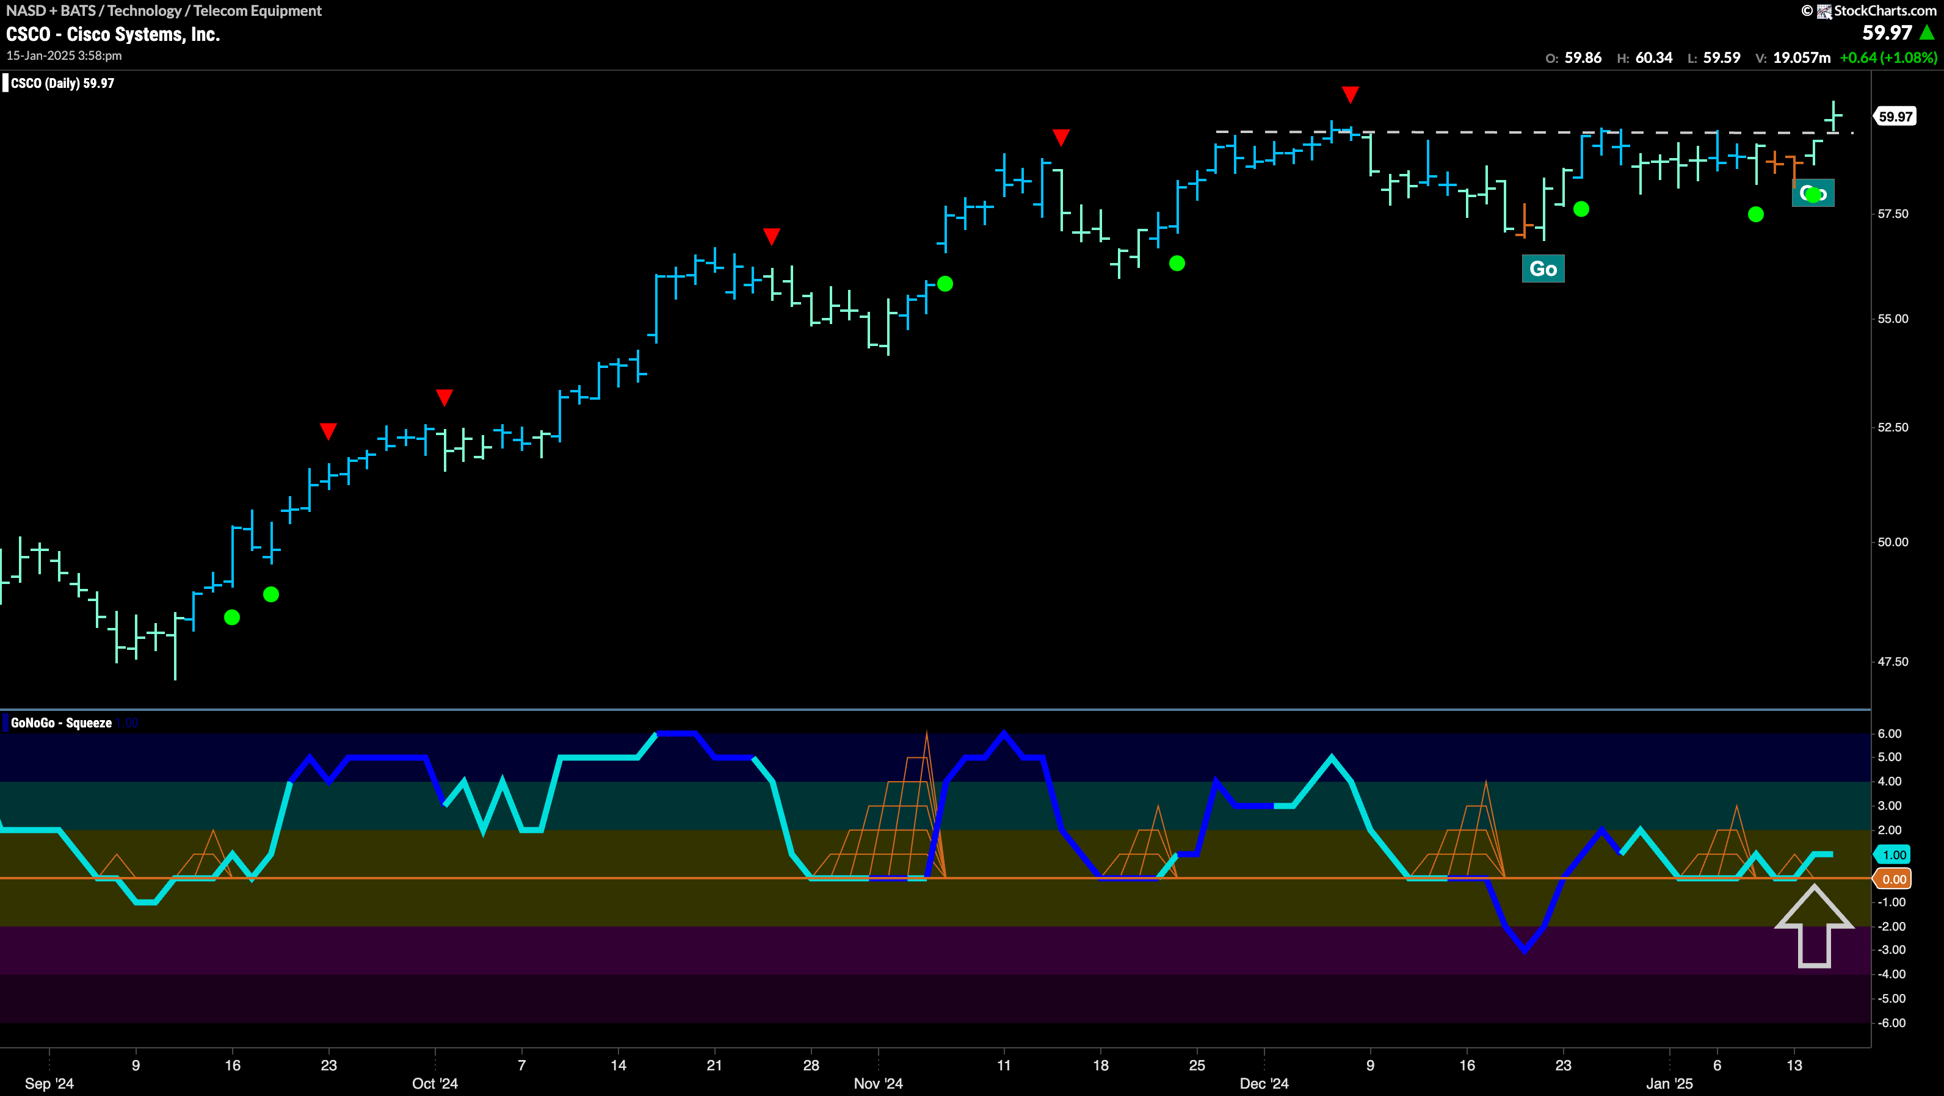The width and height of the screenshot is (1944, 1096).
Task: Click the CSCO - Cisco Systems, Inc. title
Action: (x=113, y=34)
